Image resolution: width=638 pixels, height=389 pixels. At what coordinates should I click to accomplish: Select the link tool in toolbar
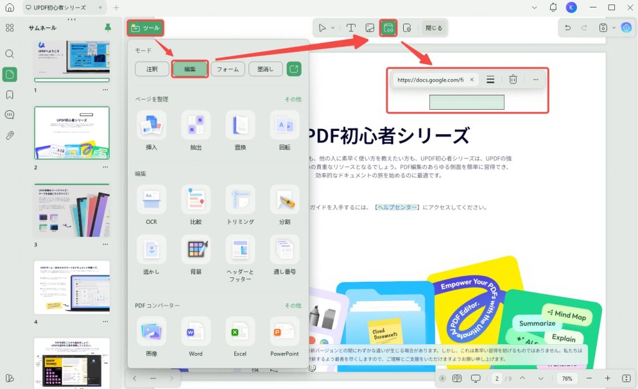coord(388,27)
